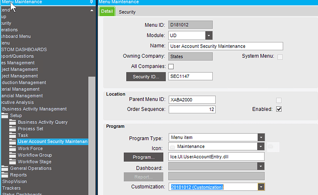Select Setup tree node
Screen dimensions: 318x195
(x=16, y=115)
